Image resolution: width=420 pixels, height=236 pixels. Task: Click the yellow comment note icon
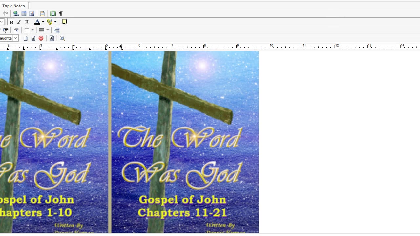pos(64,22)
